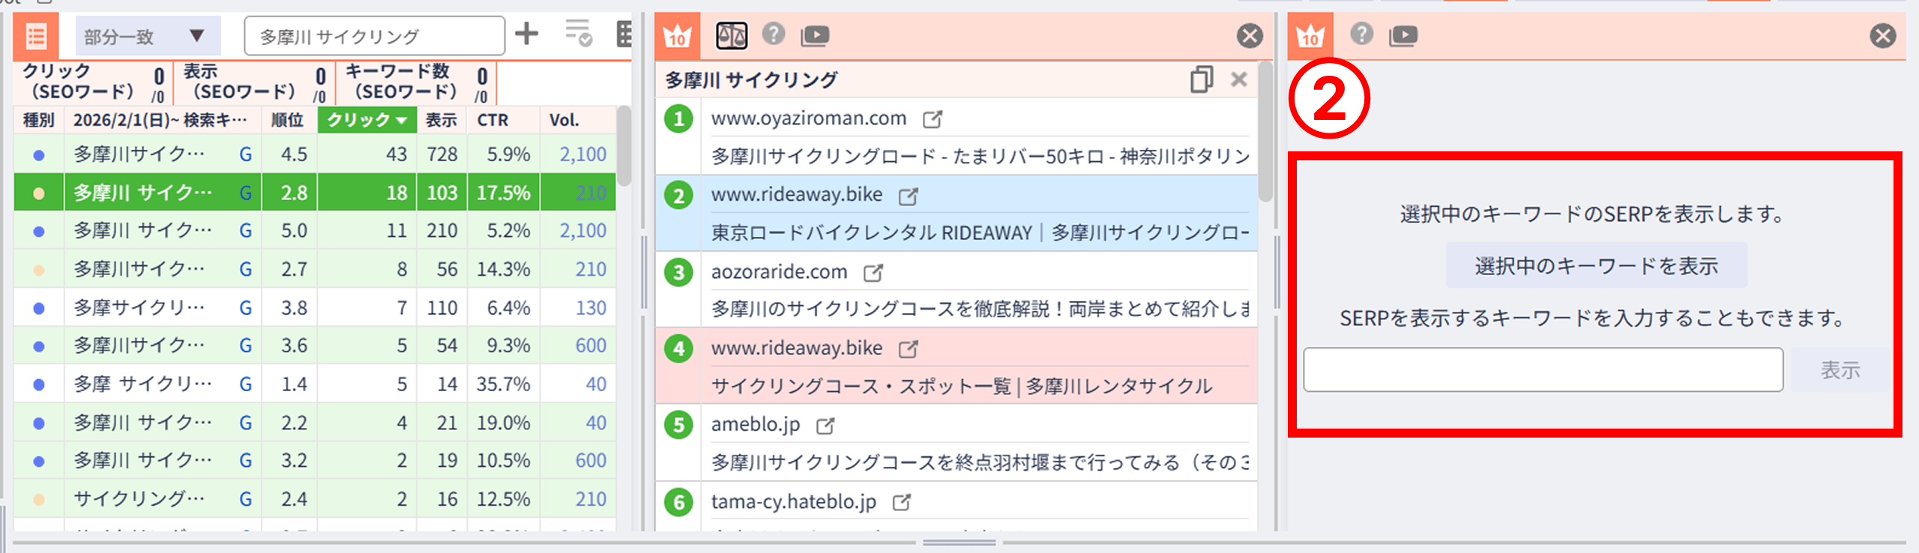Click the crown top-10 icon in right panel

(x=1310, y=36)
